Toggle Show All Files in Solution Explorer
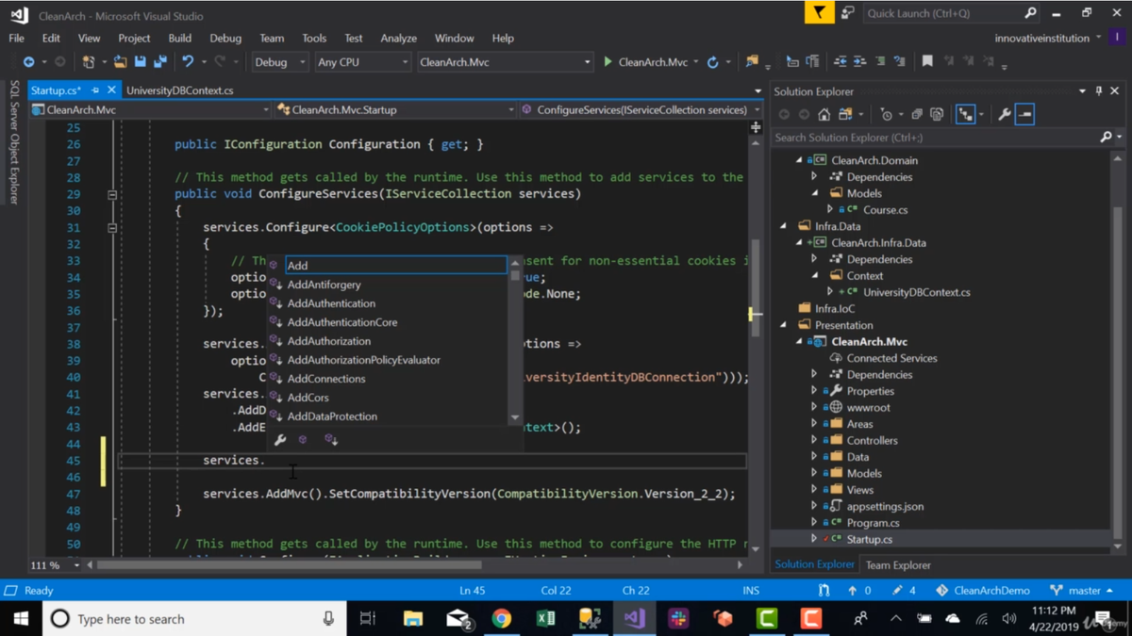 coord(937,114)
